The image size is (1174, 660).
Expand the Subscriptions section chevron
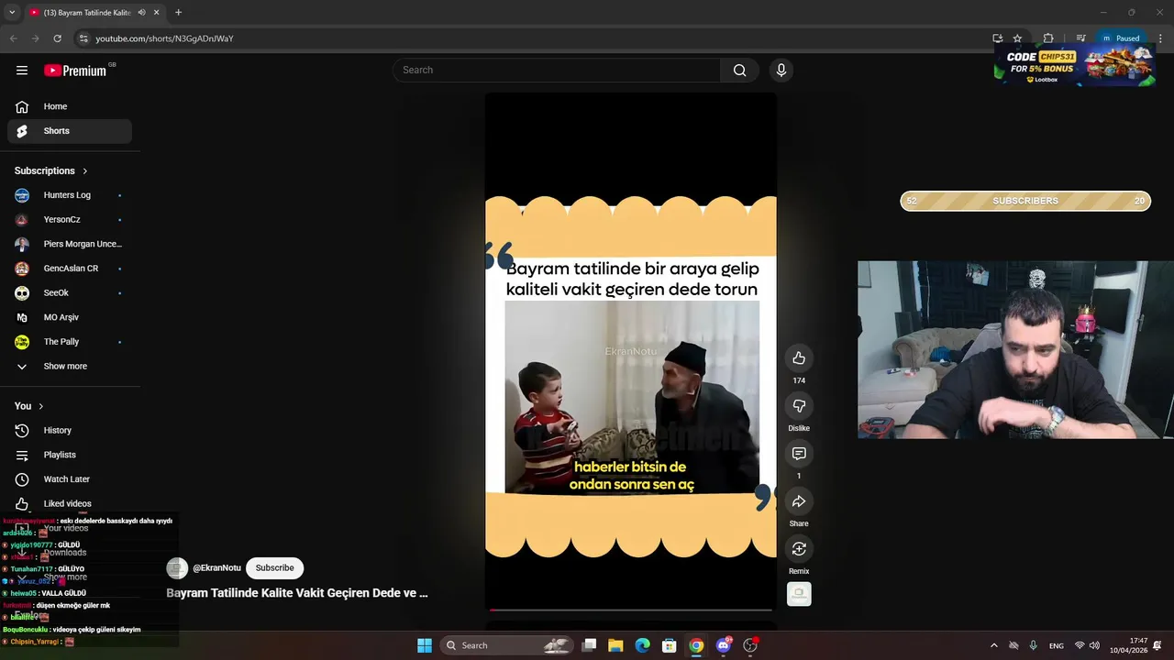click(85, 171)
